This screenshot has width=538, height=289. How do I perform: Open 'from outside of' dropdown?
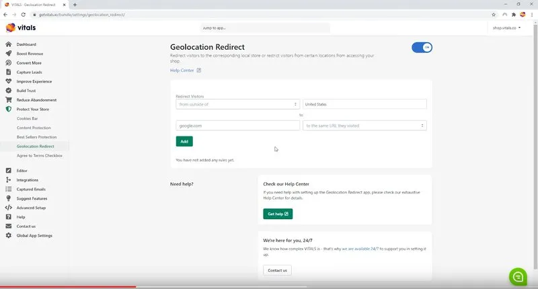[x=238, y=104]
